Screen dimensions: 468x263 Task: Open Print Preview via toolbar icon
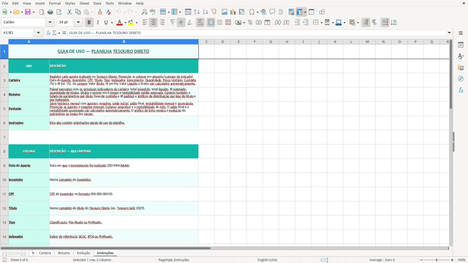point(59,12)
